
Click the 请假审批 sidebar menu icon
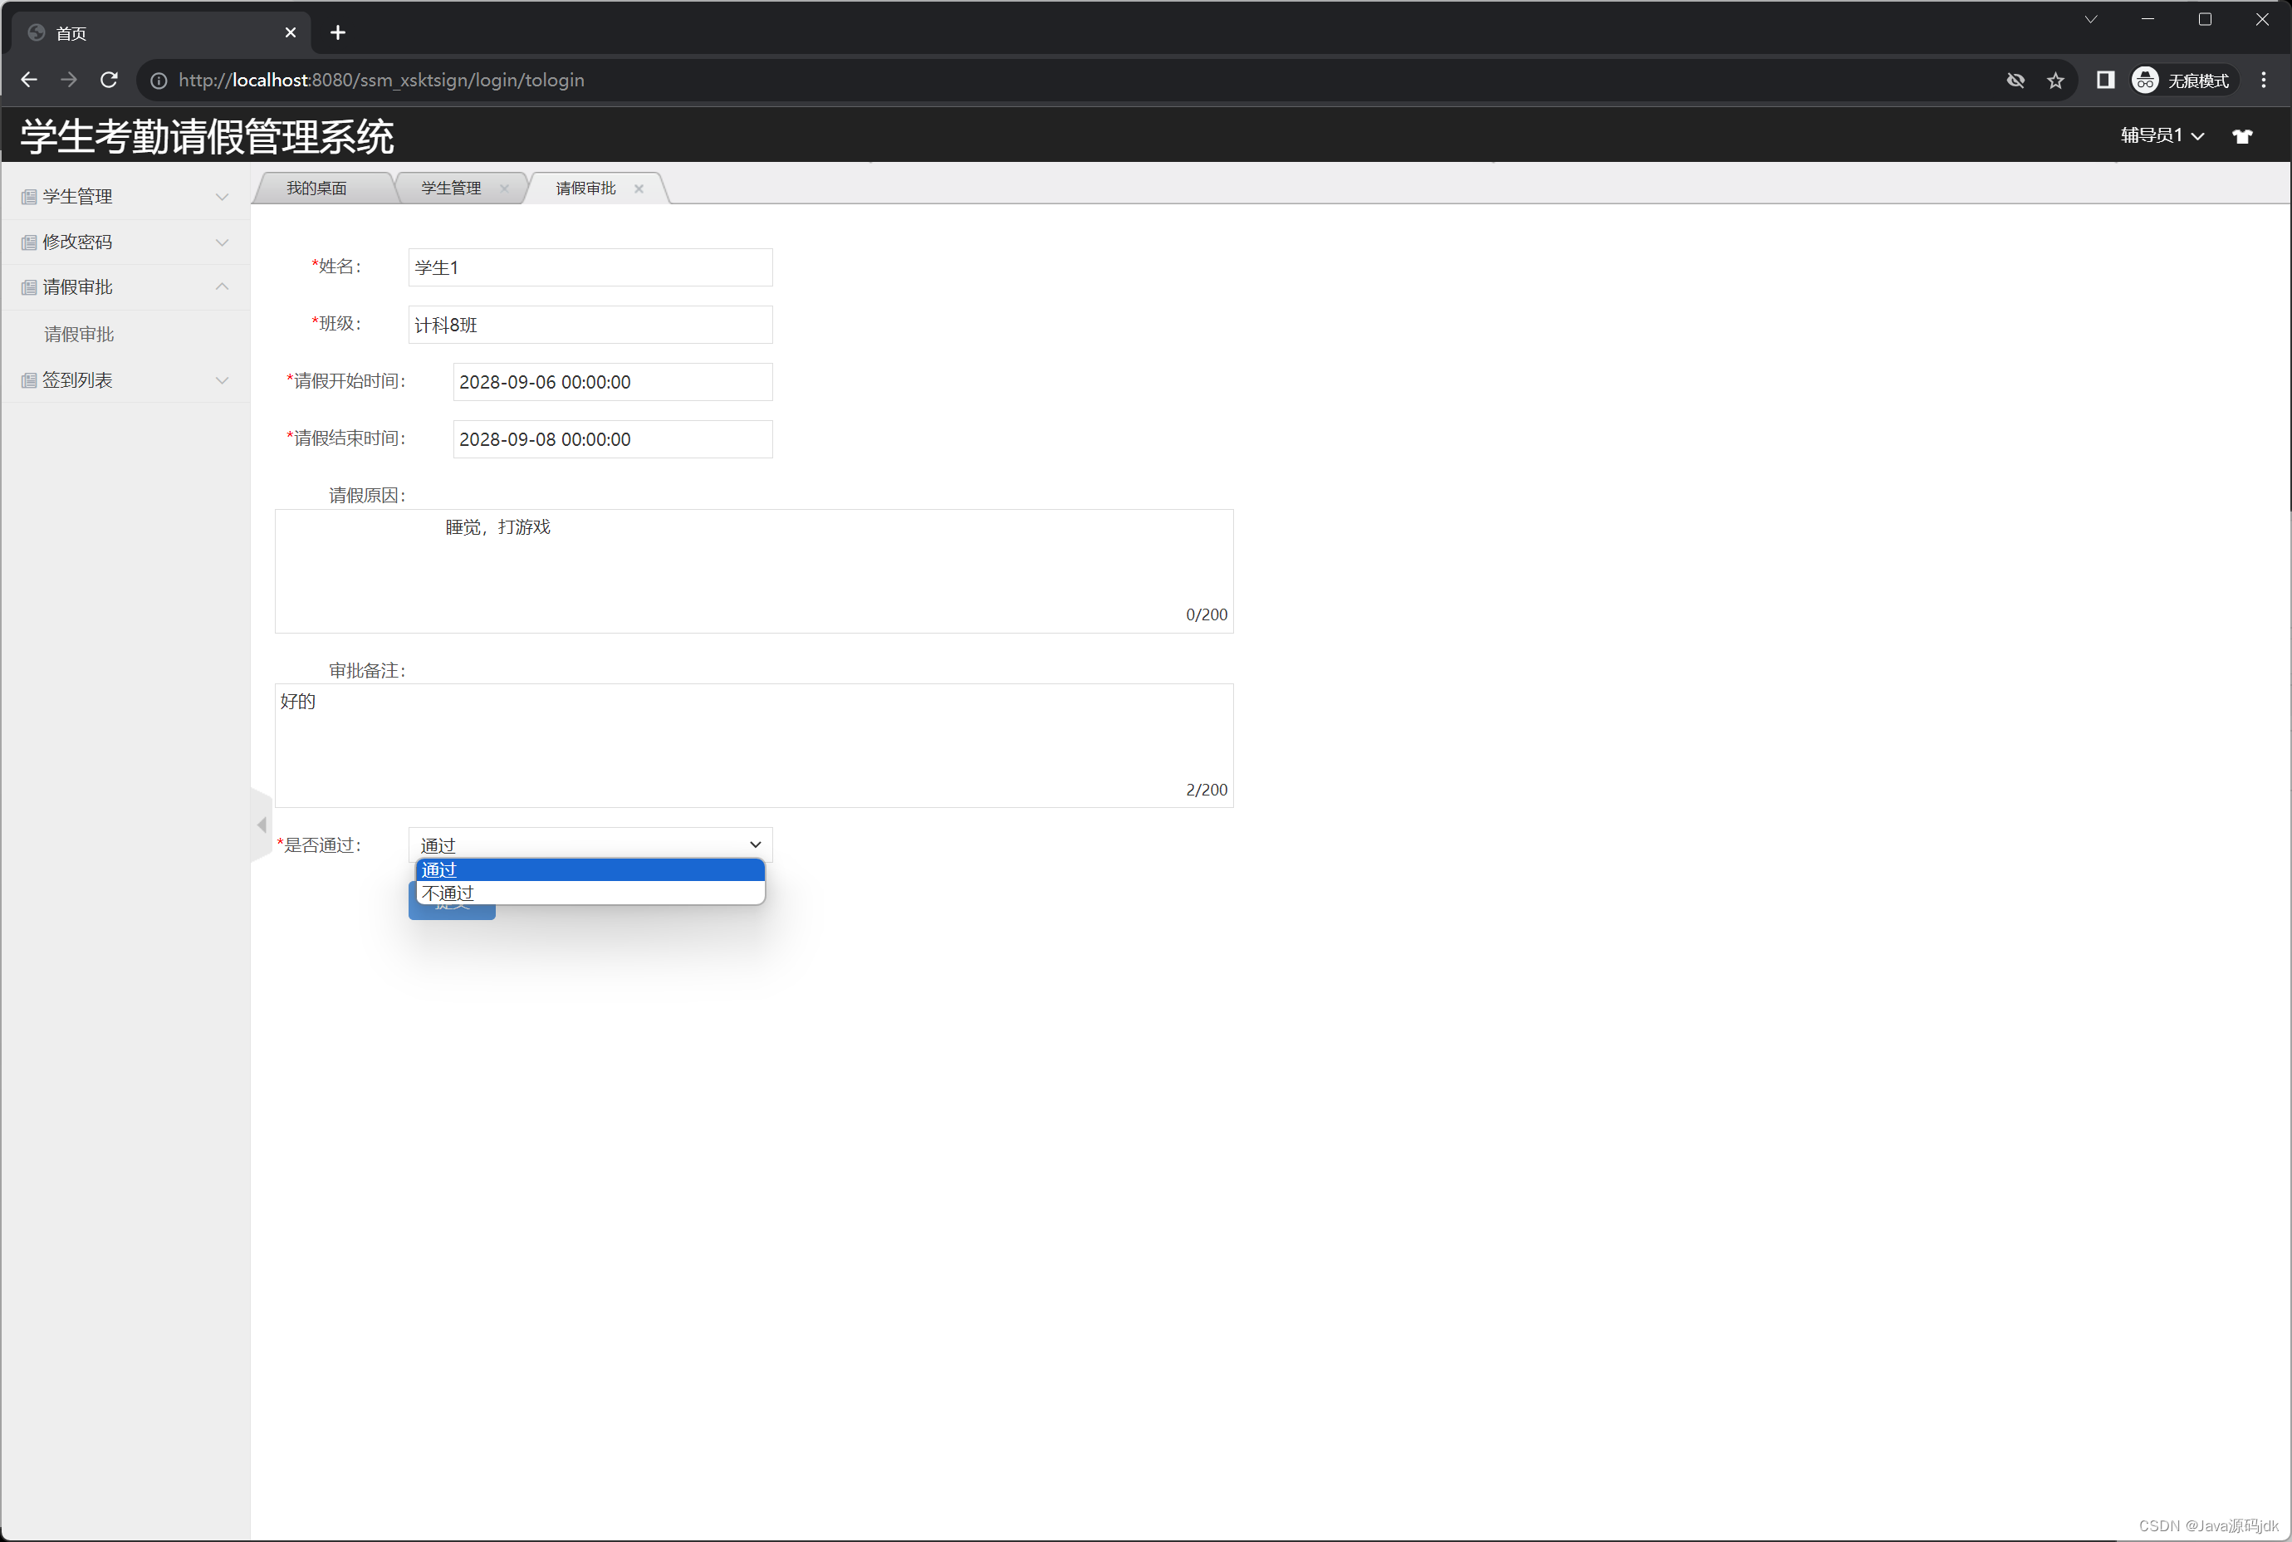(x=30, y=287)
